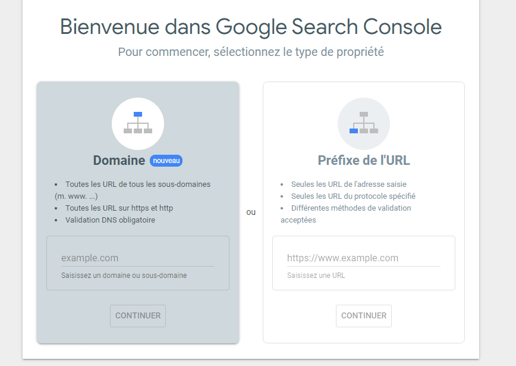Click the "Validation DNS obligatoire" bullet
The width and height of the screenshot is (516, 366).
click(x=110, y=220)
